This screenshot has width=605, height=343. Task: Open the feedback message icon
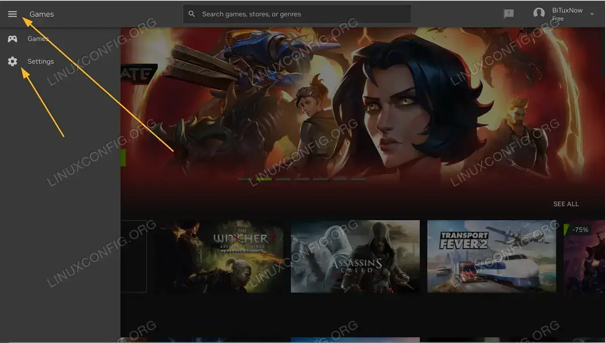coord(509,14)
